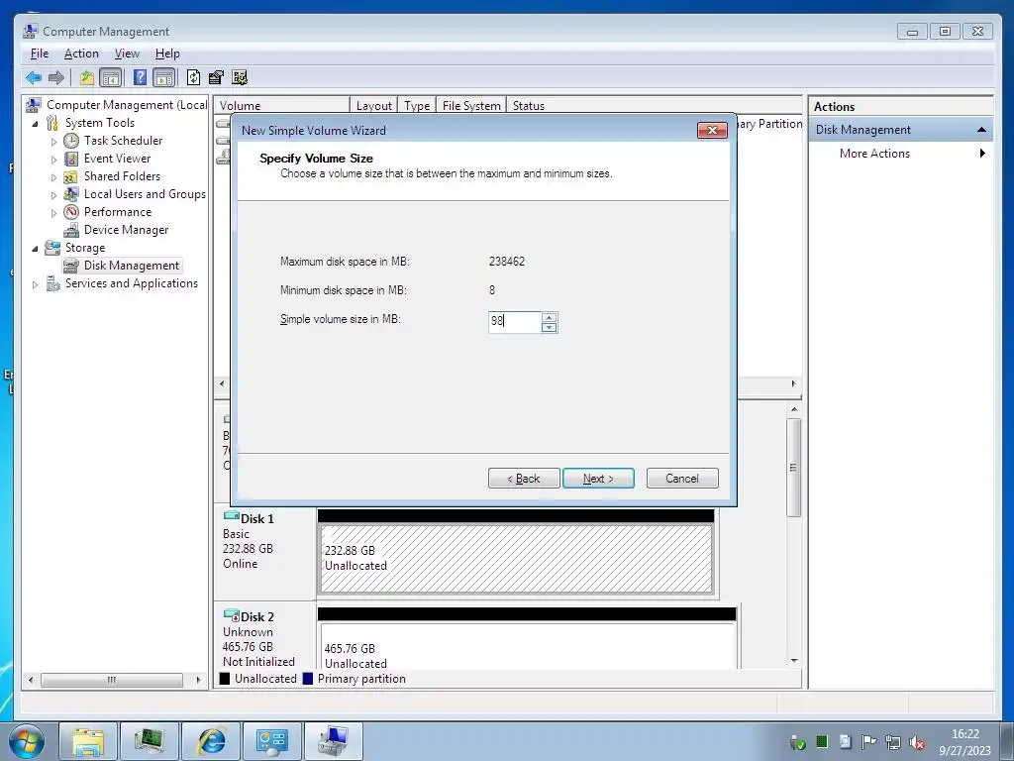
Task: Select Task Scheduler in the tree
Action: coord(123,141)
